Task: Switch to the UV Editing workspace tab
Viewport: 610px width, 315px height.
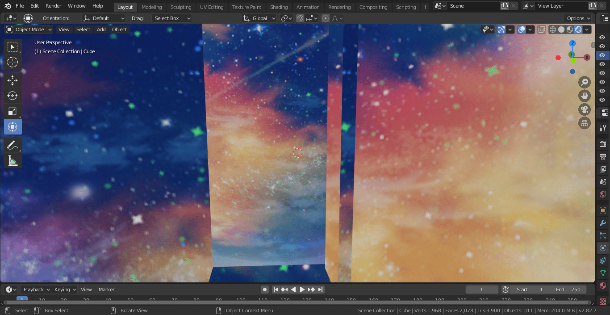Action: pos(212,7)
